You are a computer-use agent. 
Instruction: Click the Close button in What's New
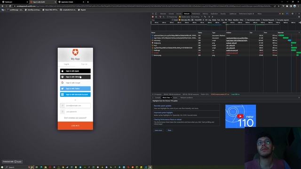[x=169, y=131]
